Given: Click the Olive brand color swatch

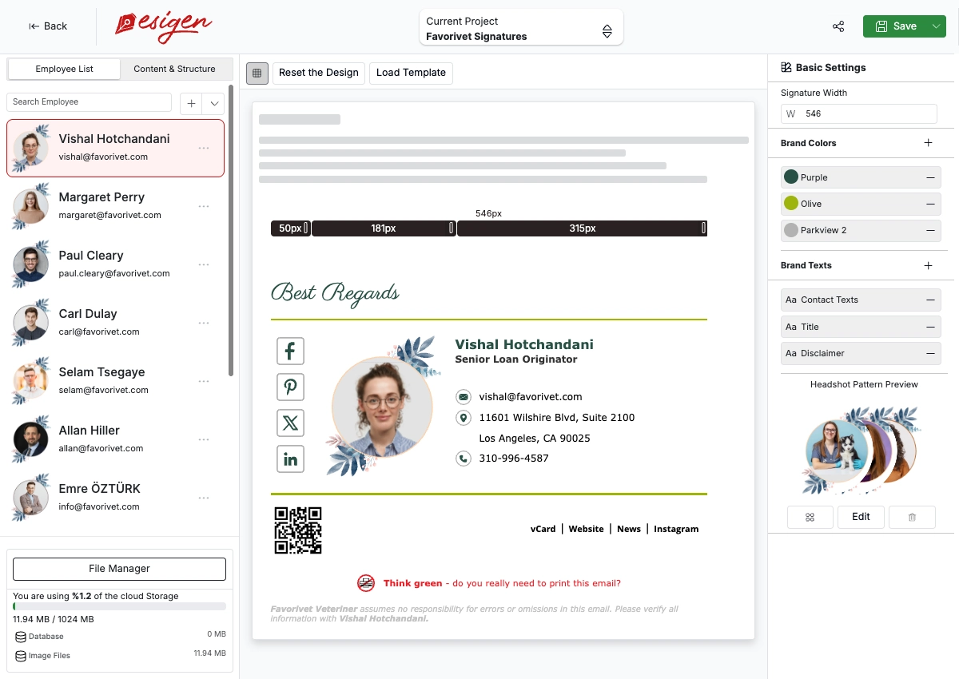Looking at the screenshot, I should click(x=791, y=204).
